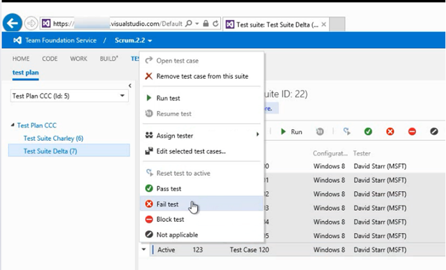This screenshot has width=446, height=270.
Task: Choose Pass test in context menu
Action: tap(201, 188)
